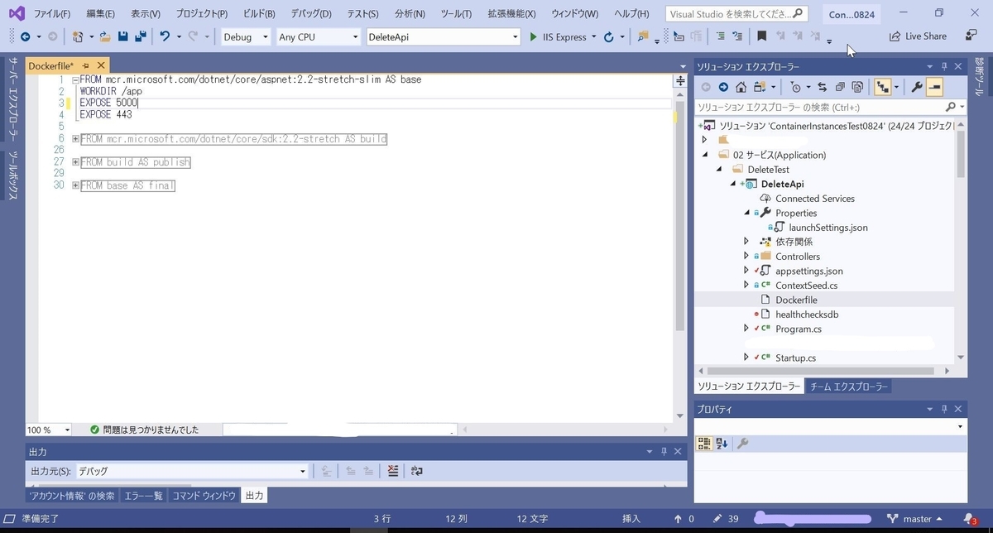Save the current Dockerfile with Save icon
This screenshot has height=533, width=993.
(123, 36)
